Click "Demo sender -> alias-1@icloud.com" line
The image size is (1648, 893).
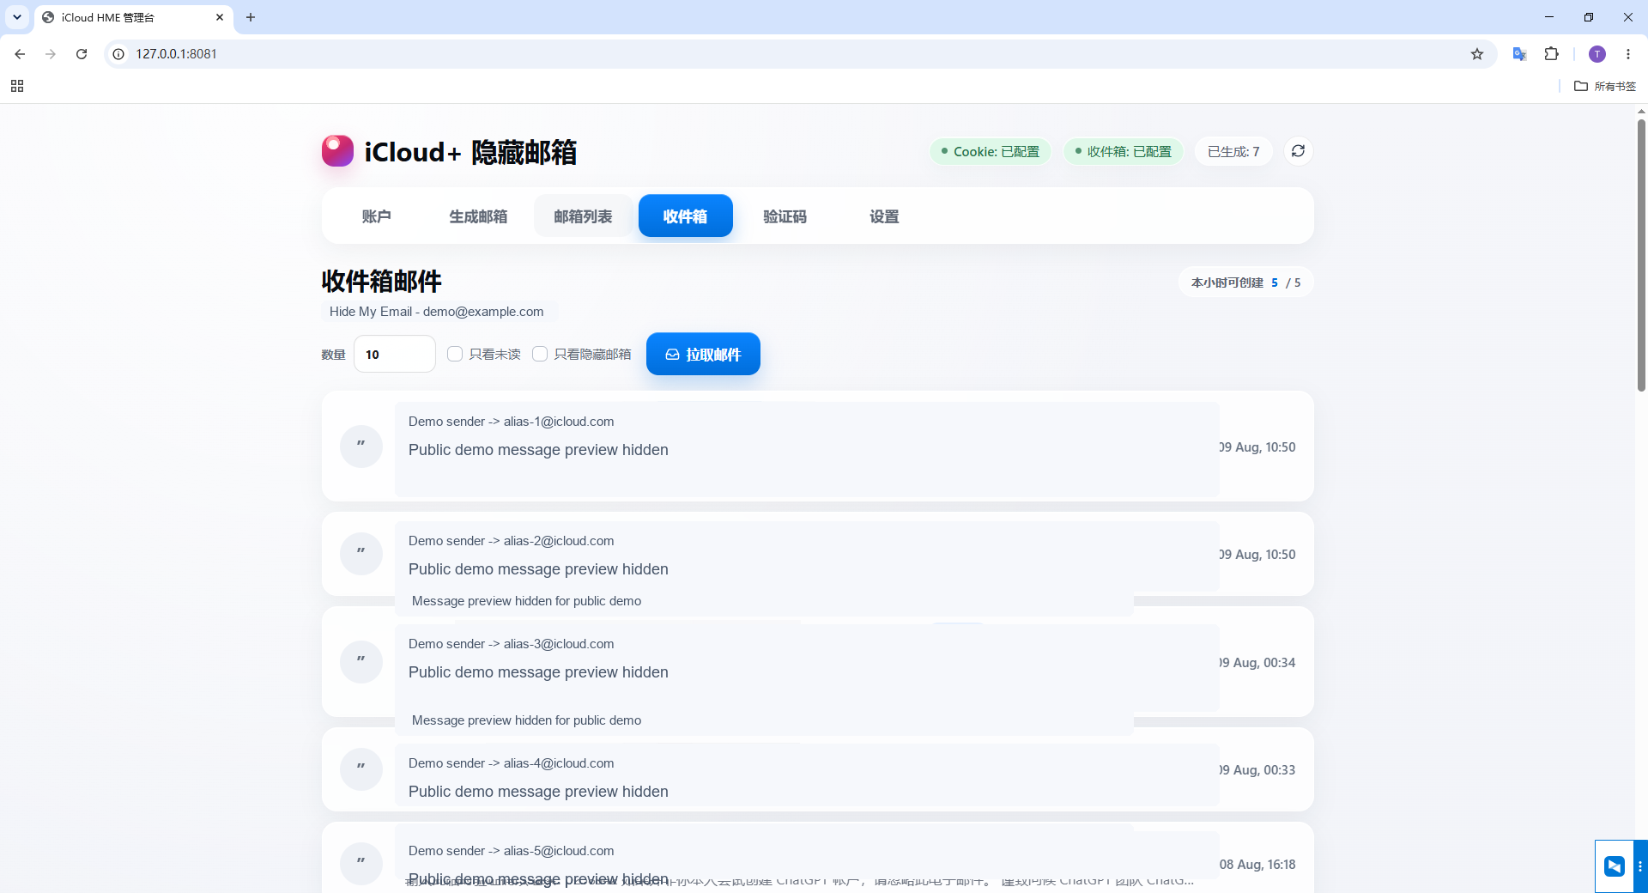pos(511,422)
